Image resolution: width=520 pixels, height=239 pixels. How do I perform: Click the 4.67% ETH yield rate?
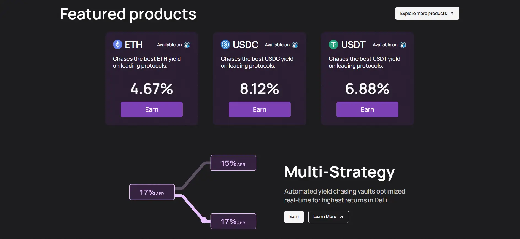pyautogui.click(x=152, y=89)
